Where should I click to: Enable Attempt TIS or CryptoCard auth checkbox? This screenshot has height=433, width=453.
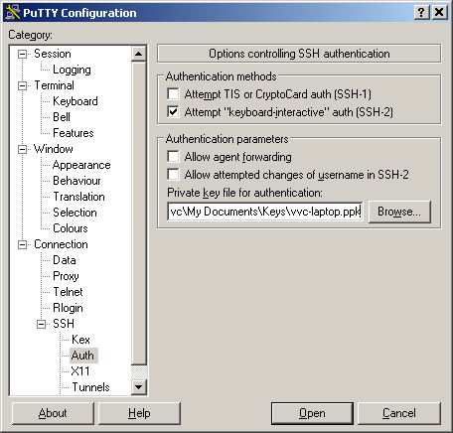[173, 94]
